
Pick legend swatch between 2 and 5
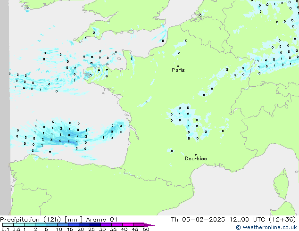(41, 225)
